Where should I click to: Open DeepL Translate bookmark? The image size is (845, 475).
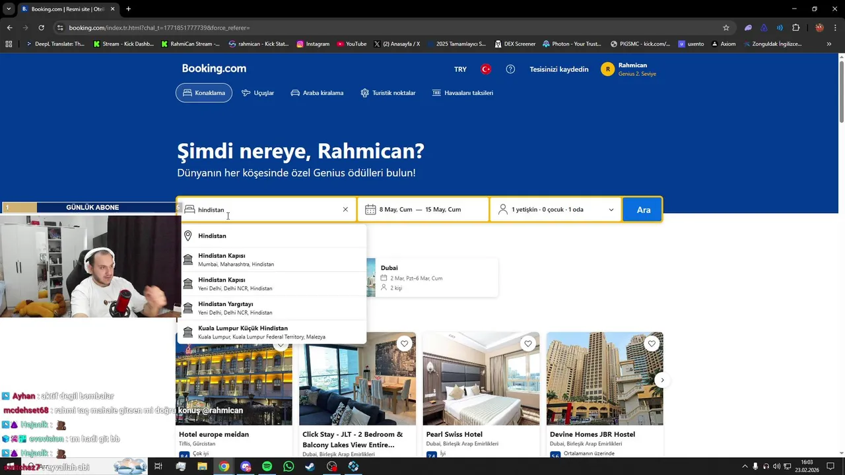(55, 44)
